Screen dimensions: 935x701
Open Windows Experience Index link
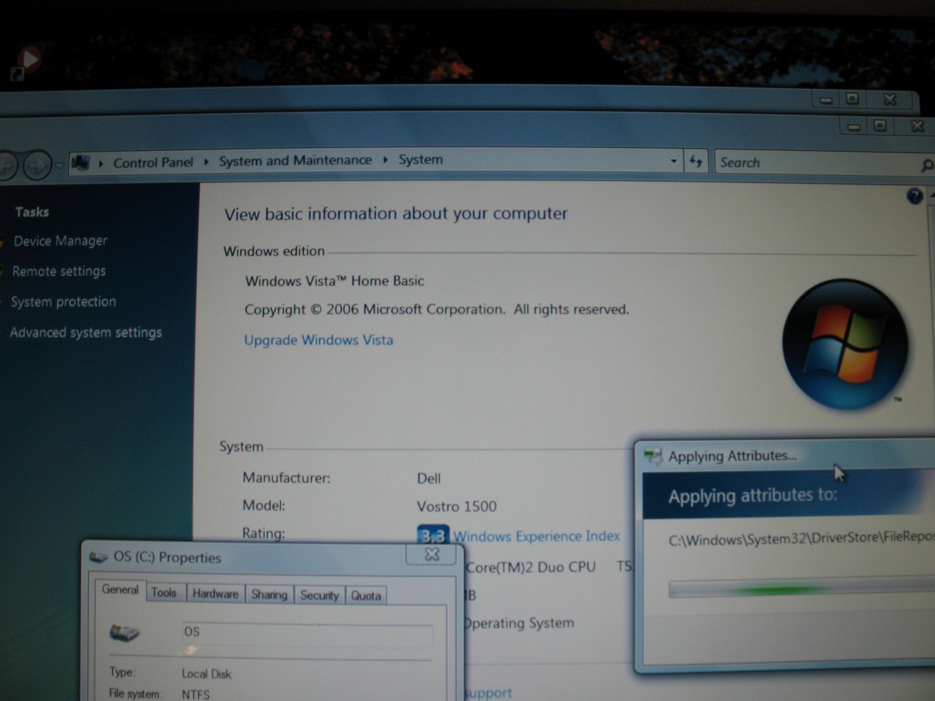click(536, 536)
